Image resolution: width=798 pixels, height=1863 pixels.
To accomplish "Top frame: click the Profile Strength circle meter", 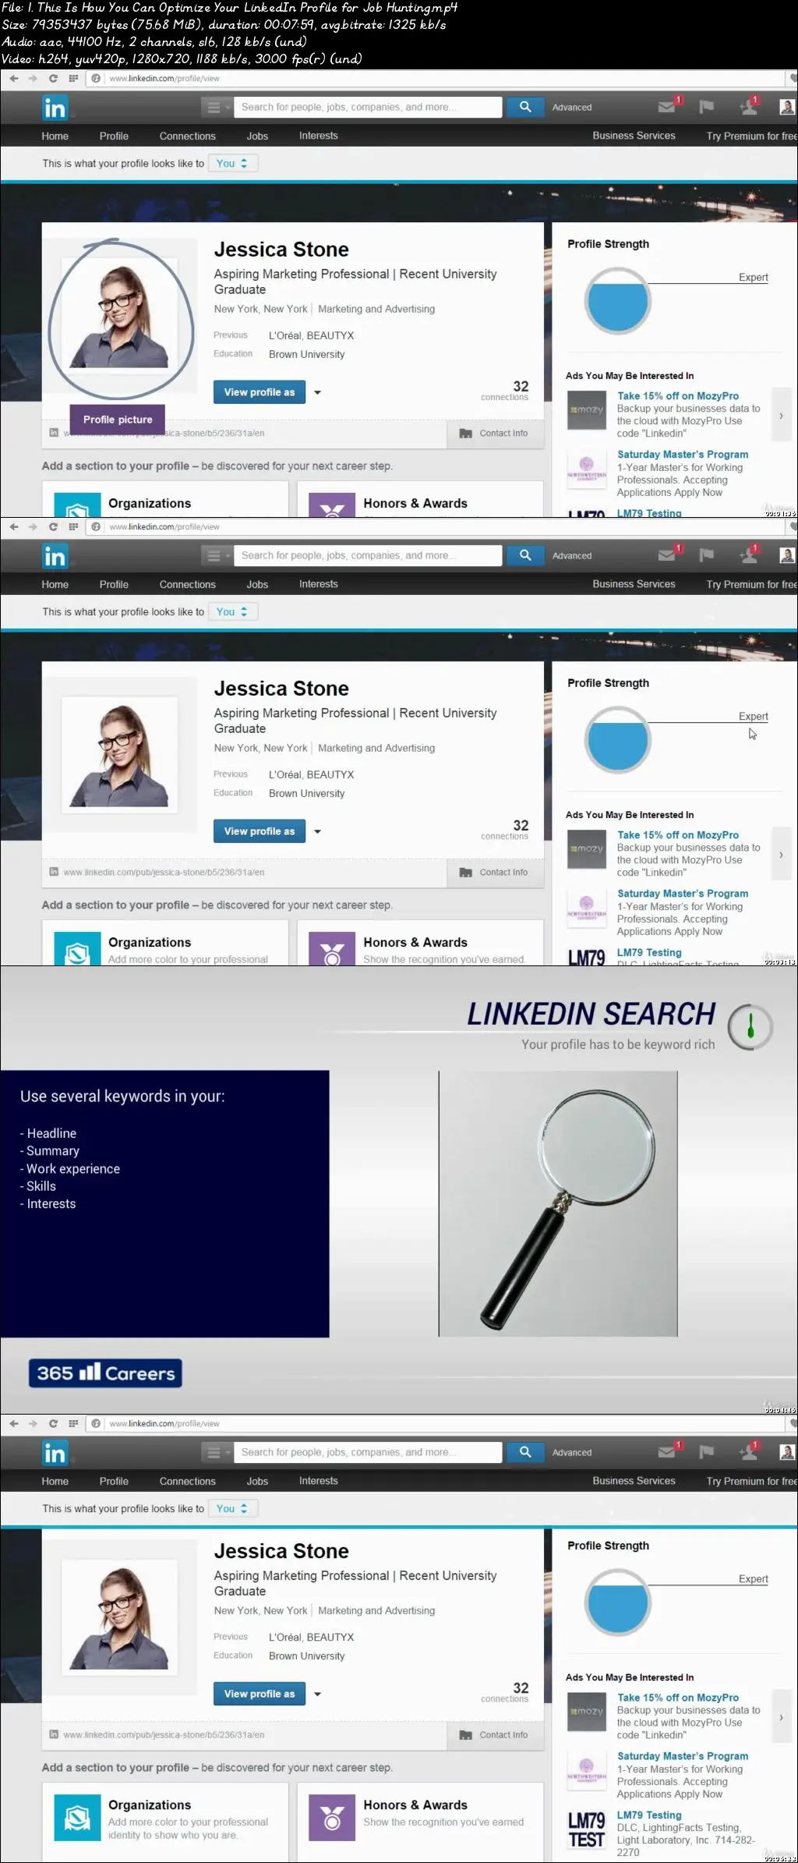I will 618,301.
